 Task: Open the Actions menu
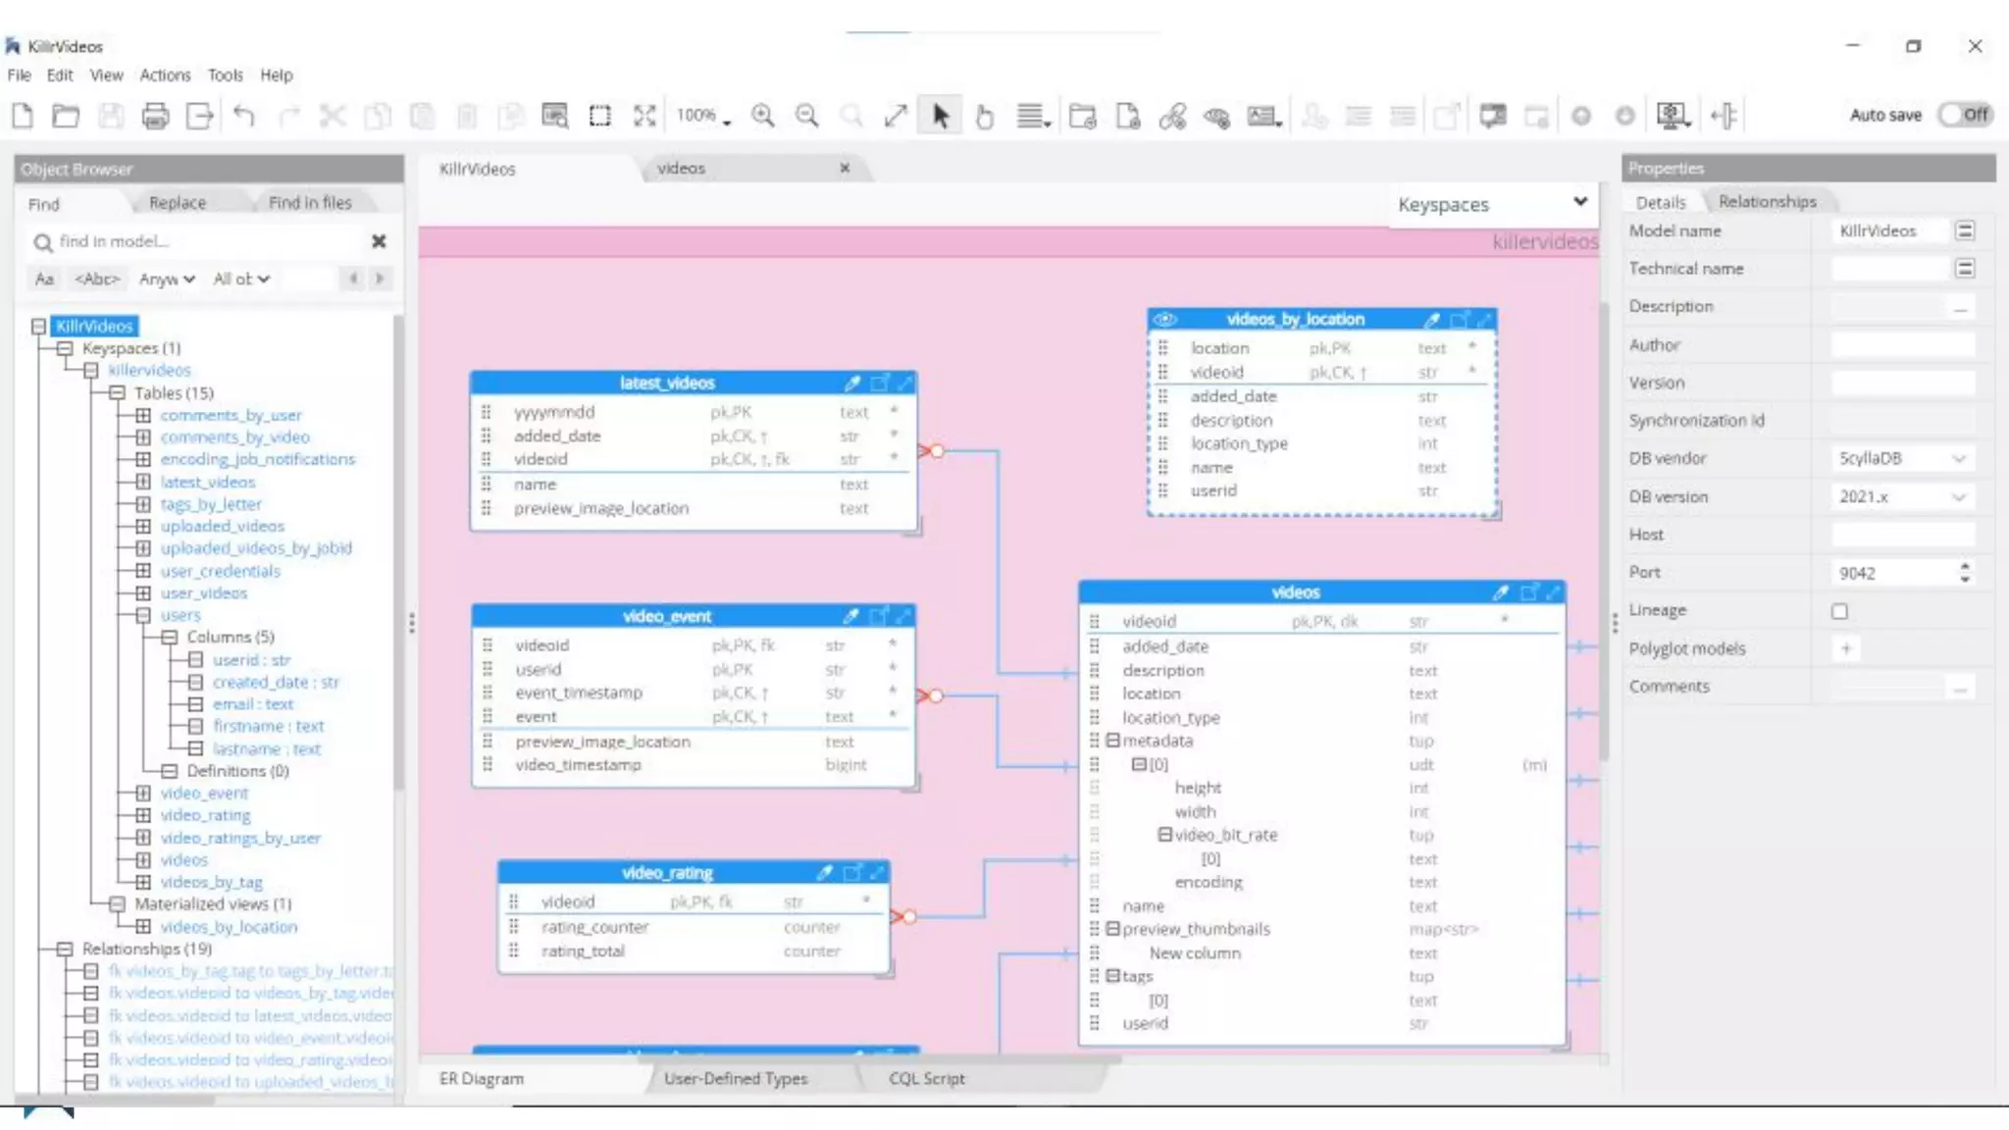coord(165,75)
